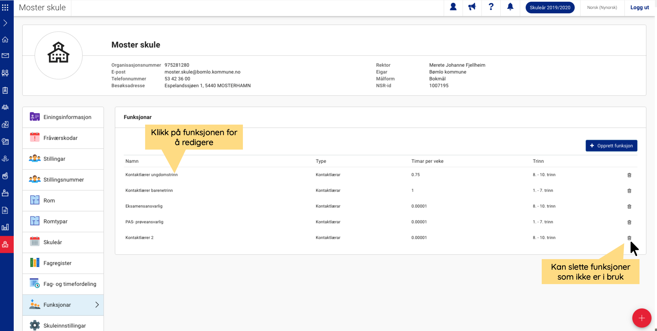
Task: Open messages envelope icon in left rail
Action: point(5,55)
